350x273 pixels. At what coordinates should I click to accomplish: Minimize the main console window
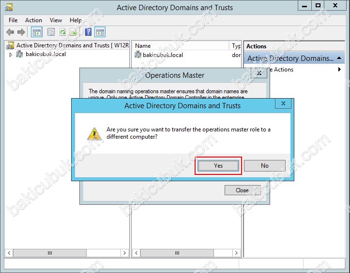coord(304,6)
